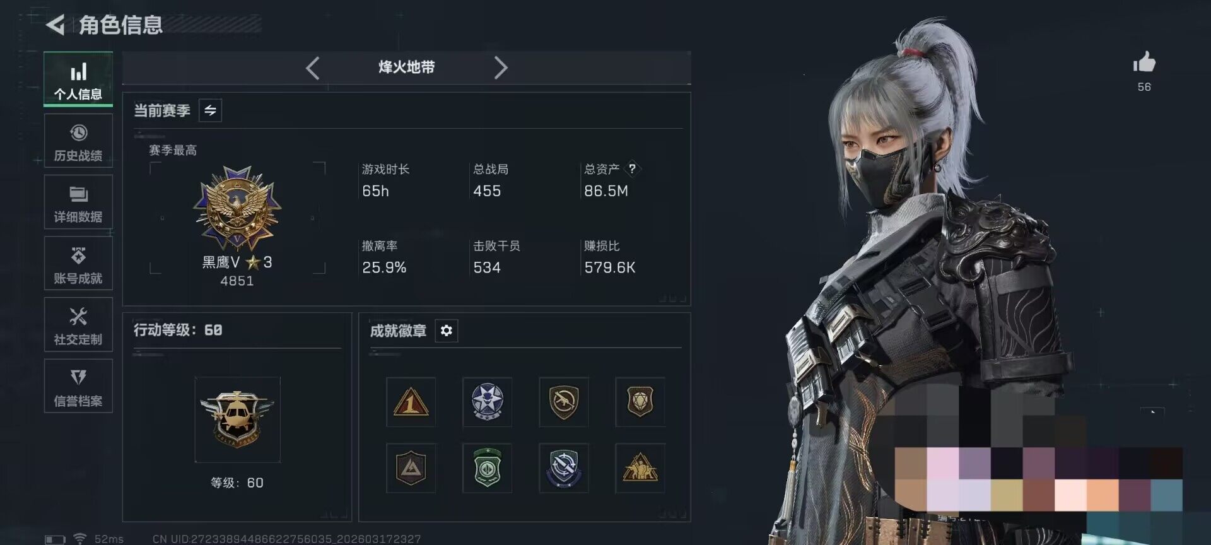The height and width of the screenshot is (545, 1211).
Task: Select the red triangle number 1 badge
Action: click(x=411, y=402)
